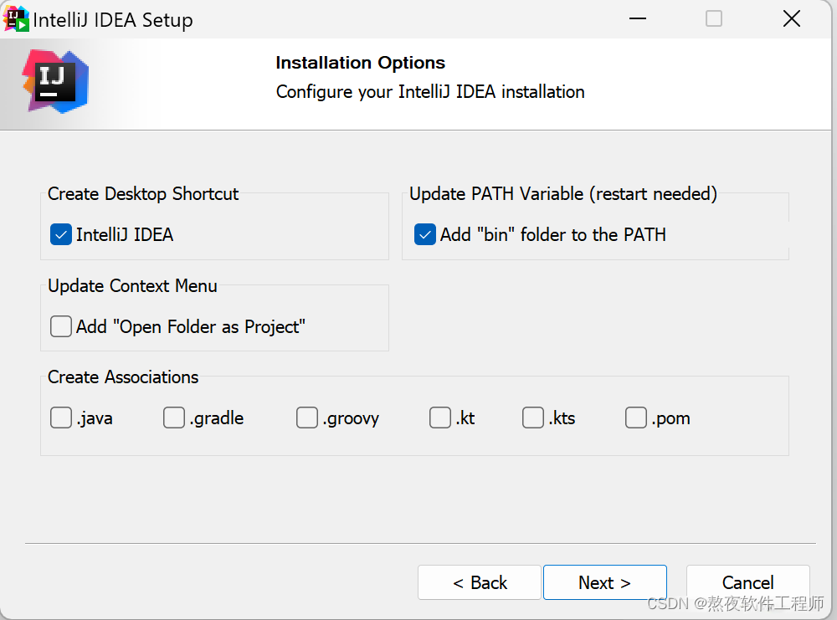Click the Installation Options heading
The width and height of the screenshot is (837, 620).
[x=360, y=63]
